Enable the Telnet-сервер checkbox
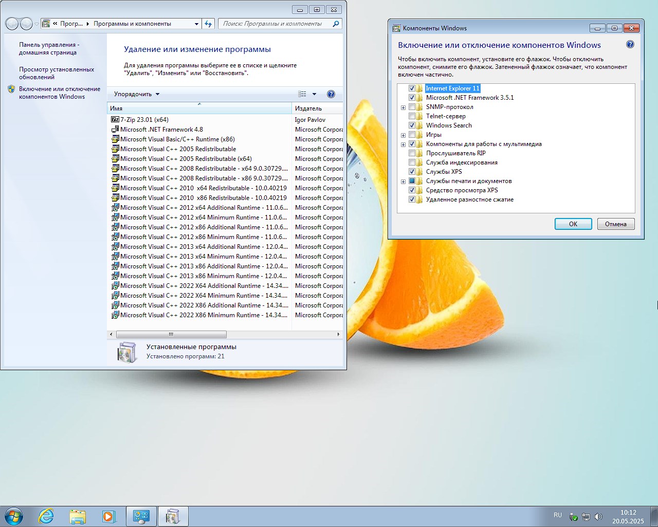The width and height of the screenshot is (658, 527). [x=412, y=116]
